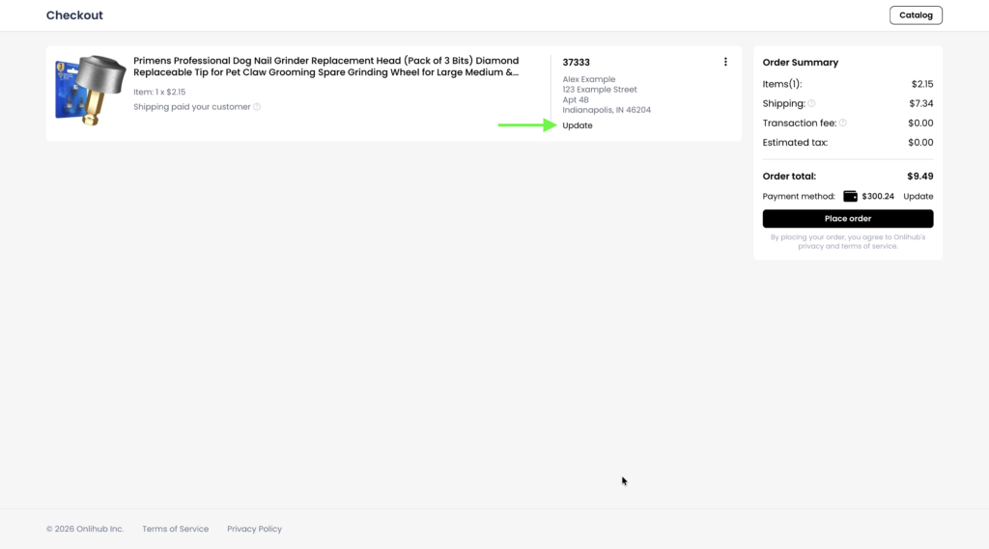Click the Items(1): label

(782, 84)
